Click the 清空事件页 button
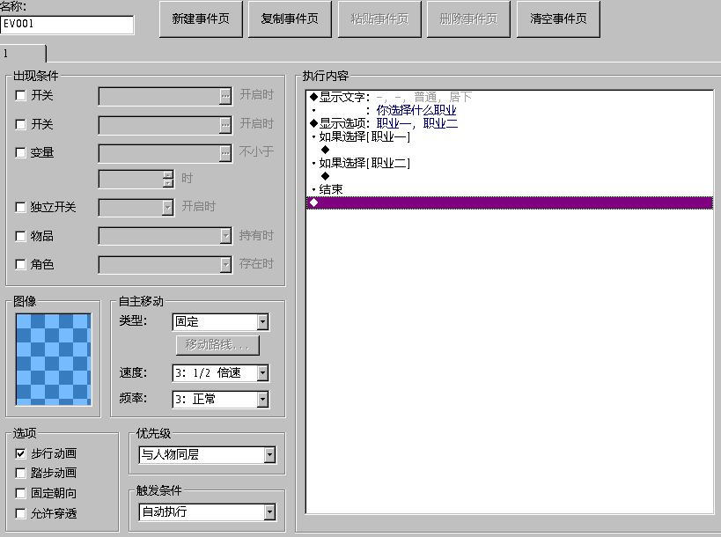The image size is (721, 537). pos(558,18)
